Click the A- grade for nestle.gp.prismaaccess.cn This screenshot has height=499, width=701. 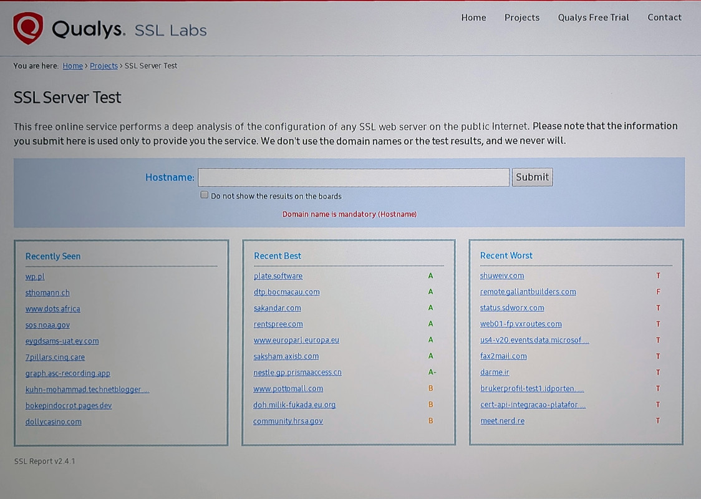coord(432,372)
